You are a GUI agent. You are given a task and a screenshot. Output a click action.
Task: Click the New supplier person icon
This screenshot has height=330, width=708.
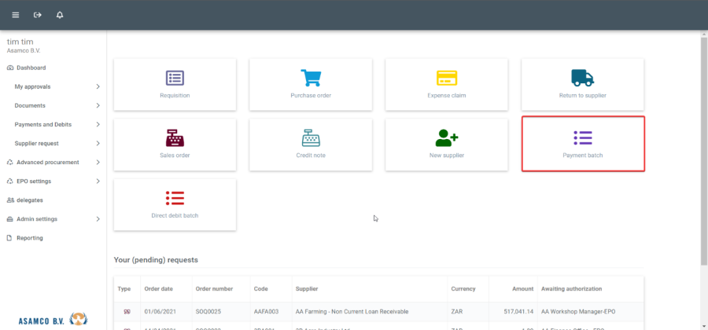click(x=447, y=137)
